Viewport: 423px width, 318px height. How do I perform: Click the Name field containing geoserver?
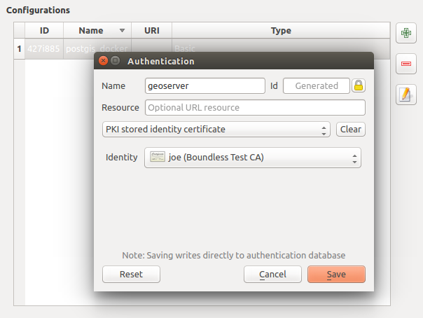pos(204,86)
